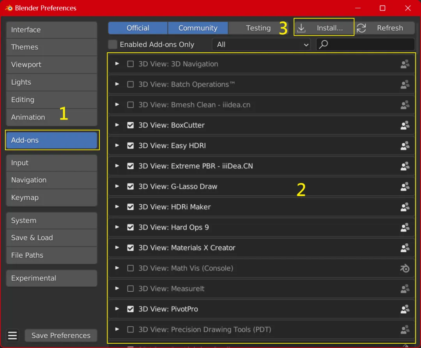The image size is (421, 348).
Task: Expand the Math Vis (Console) details
Action: point(117,268)
